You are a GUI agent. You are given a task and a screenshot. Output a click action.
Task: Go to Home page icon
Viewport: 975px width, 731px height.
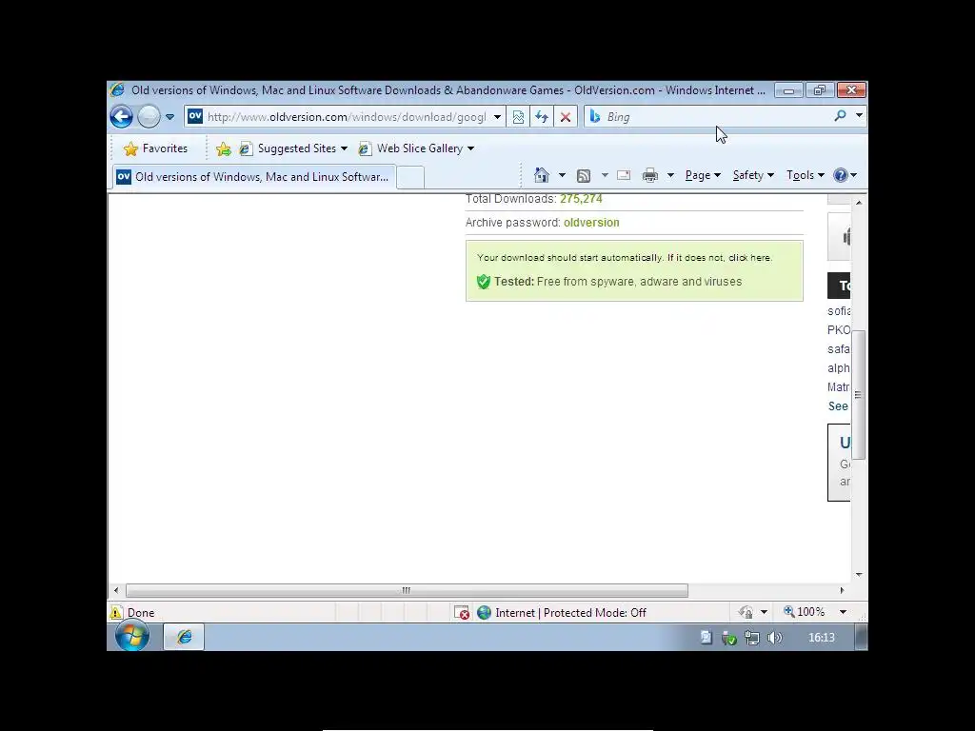[542, 175]
